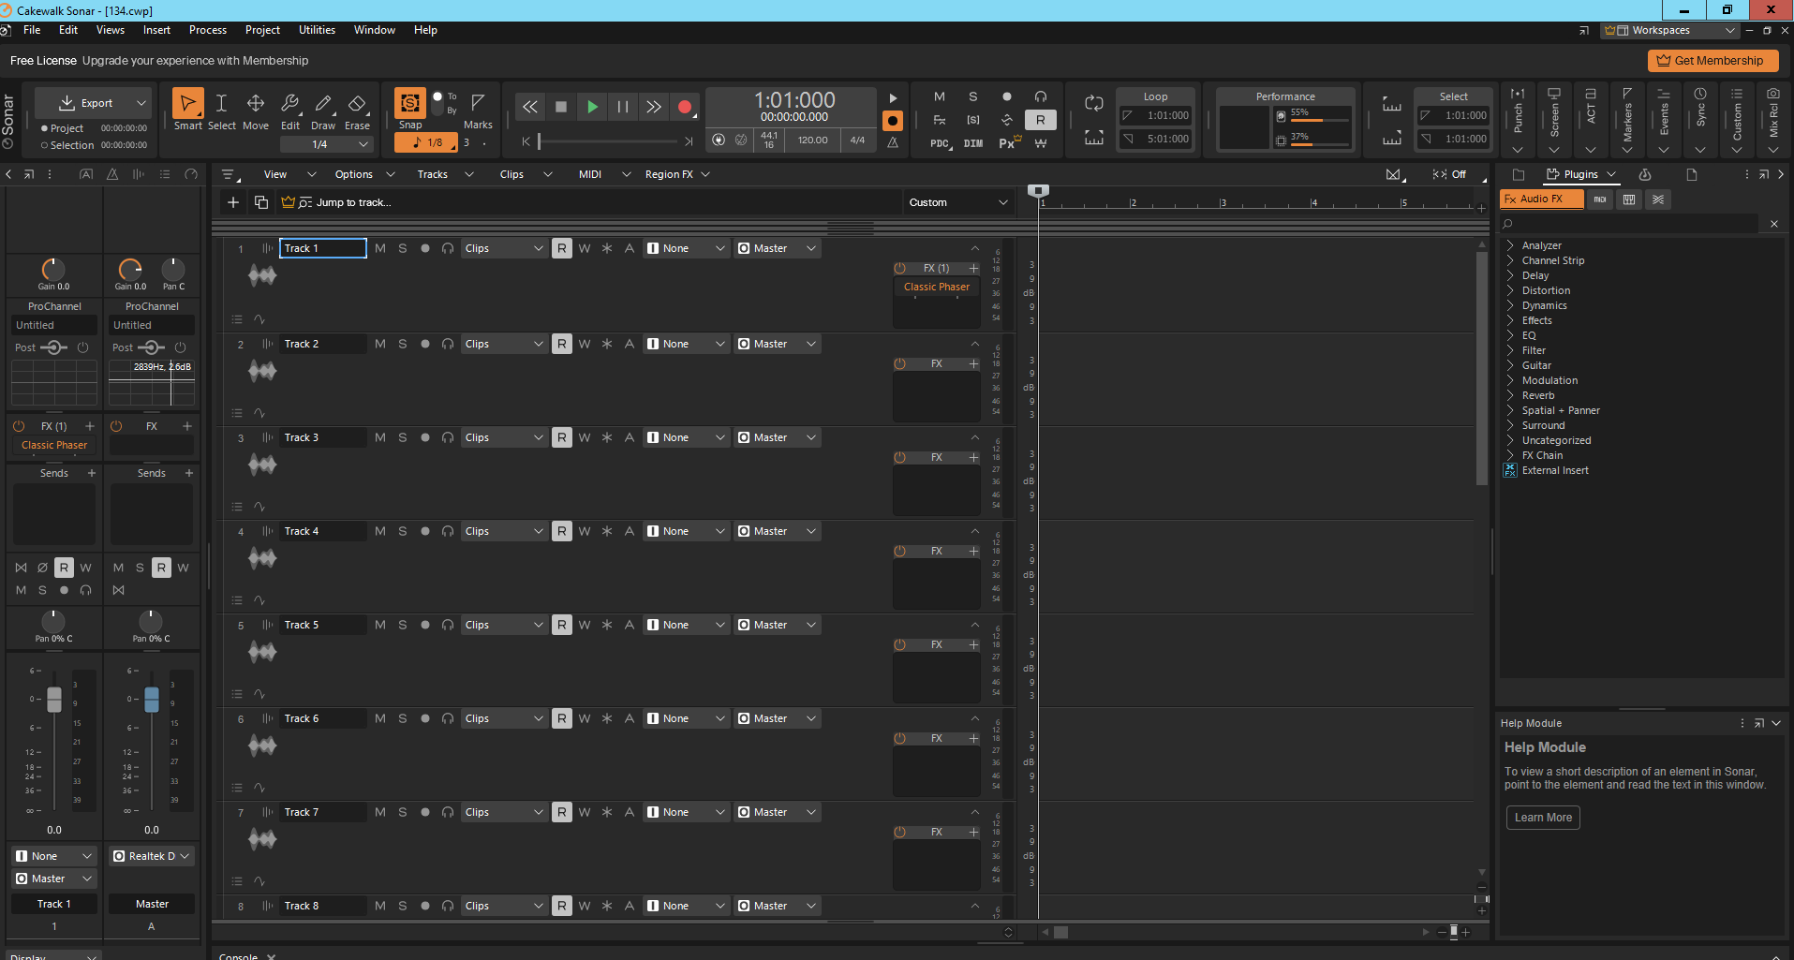This screenshot has height=960, width=1794.
Task: Open the Marks tool icon
Action: pos(478,111)
